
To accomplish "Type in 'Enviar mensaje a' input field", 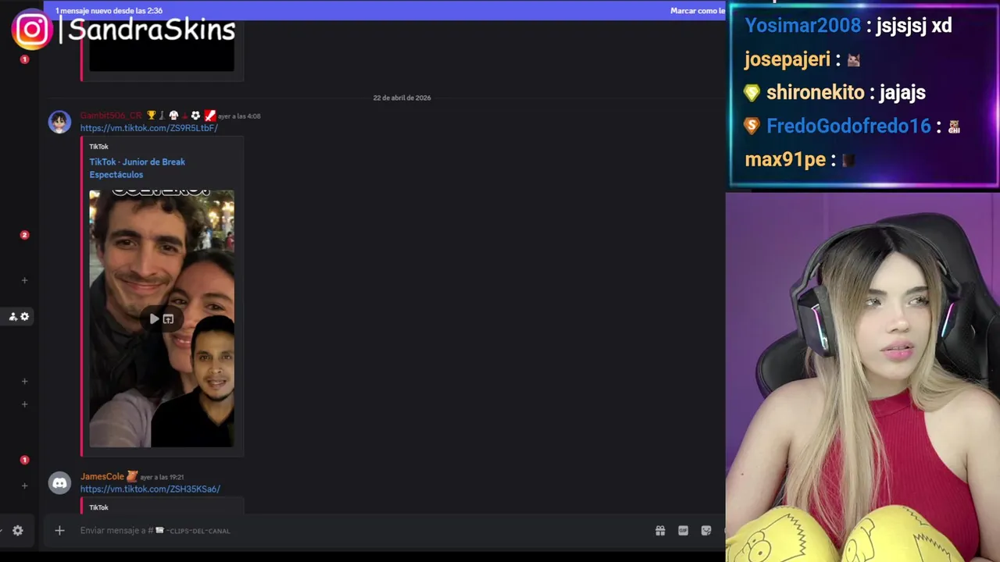I will [359, 531].
